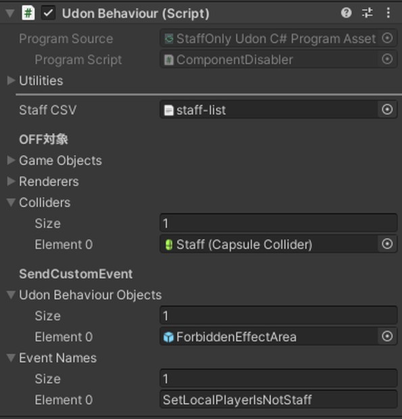Screen dimensions: 402x419
Task: Click the Colliders Size input field
Action: [x=278, y=223]
